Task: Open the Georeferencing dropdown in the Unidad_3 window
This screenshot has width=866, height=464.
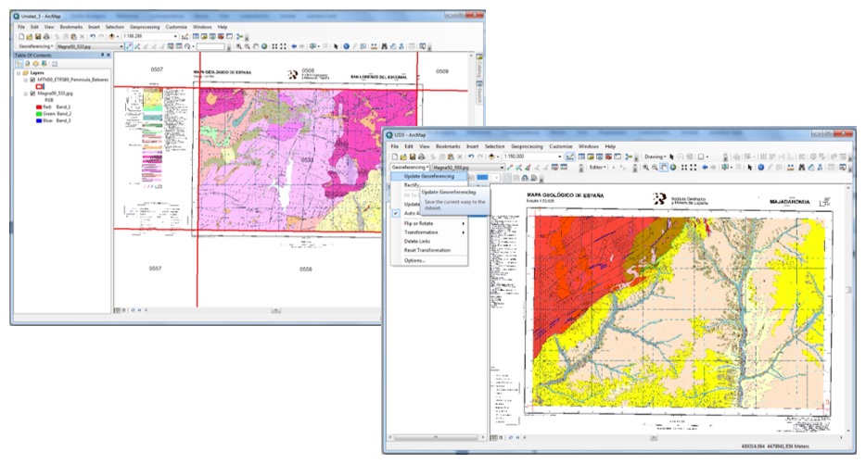Action: [x=35, y=45]
